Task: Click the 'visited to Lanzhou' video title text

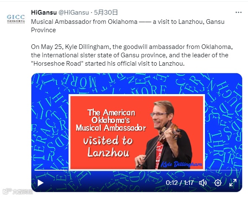Action: point(108,146)
